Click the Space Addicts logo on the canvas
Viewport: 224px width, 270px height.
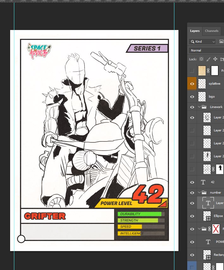pyautogui.click(x=39, y=51)
